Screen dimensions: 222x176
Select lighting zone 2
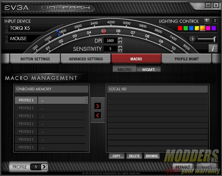tap(215, 21)
